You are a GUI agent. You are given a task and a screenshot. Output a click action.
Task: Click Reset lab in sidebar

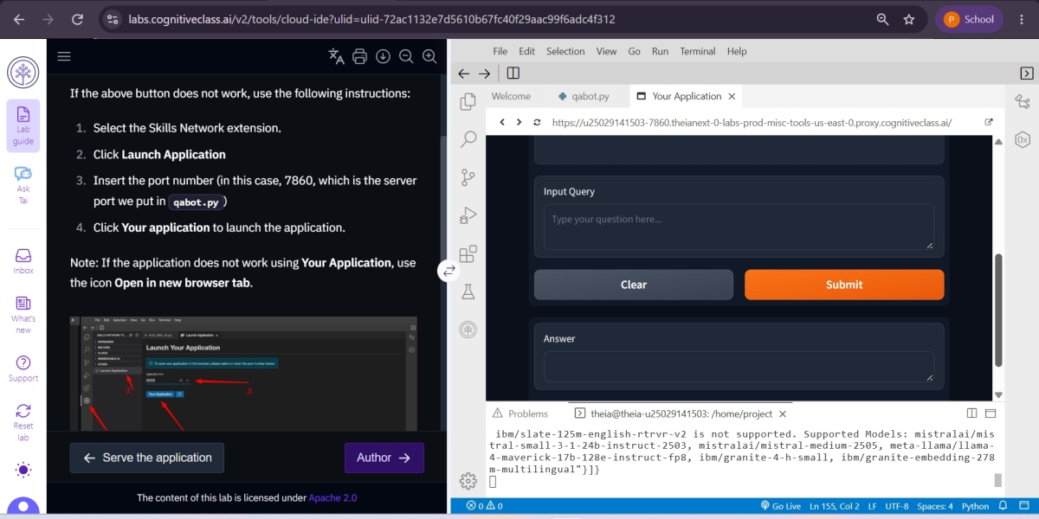[x=23, y=421]
